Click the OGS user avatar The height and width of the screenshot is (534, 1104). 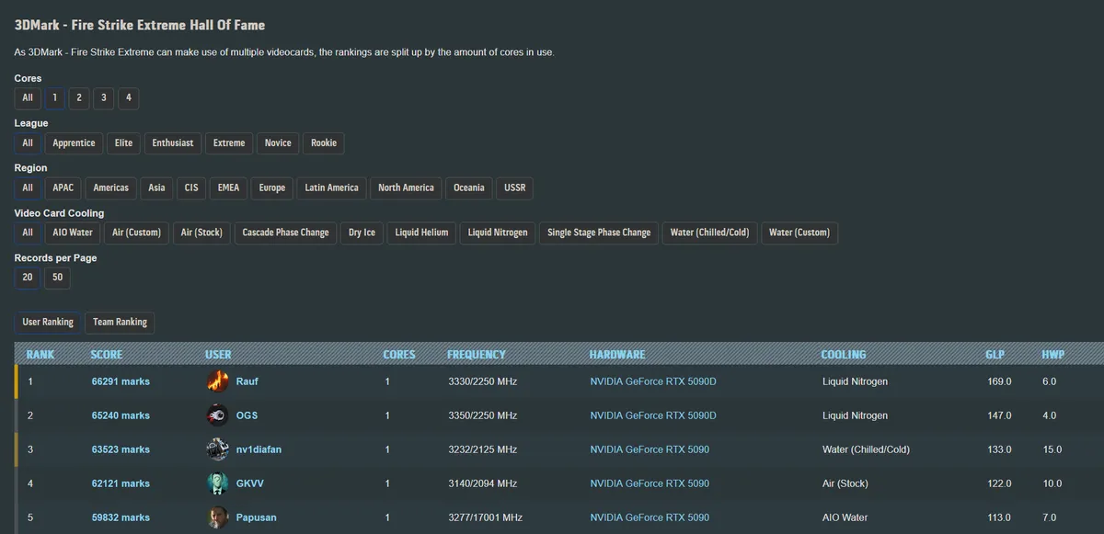point(217,415)
